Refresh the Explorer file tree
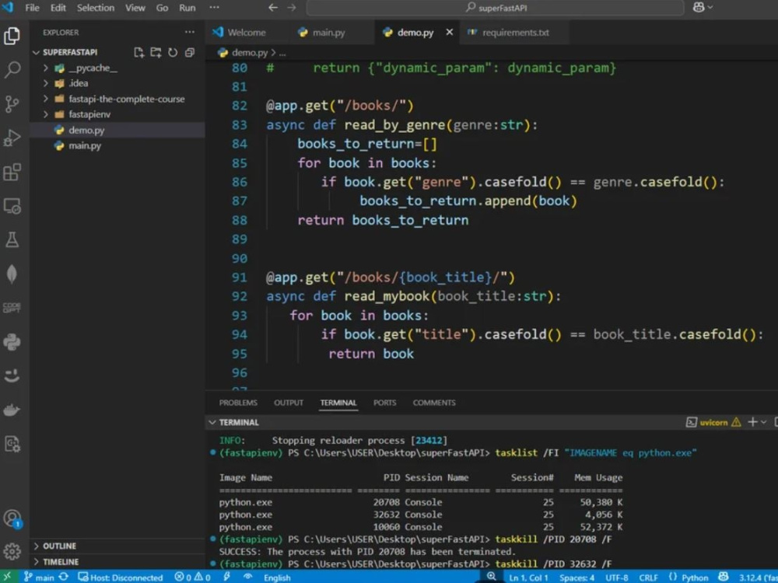 173,53
